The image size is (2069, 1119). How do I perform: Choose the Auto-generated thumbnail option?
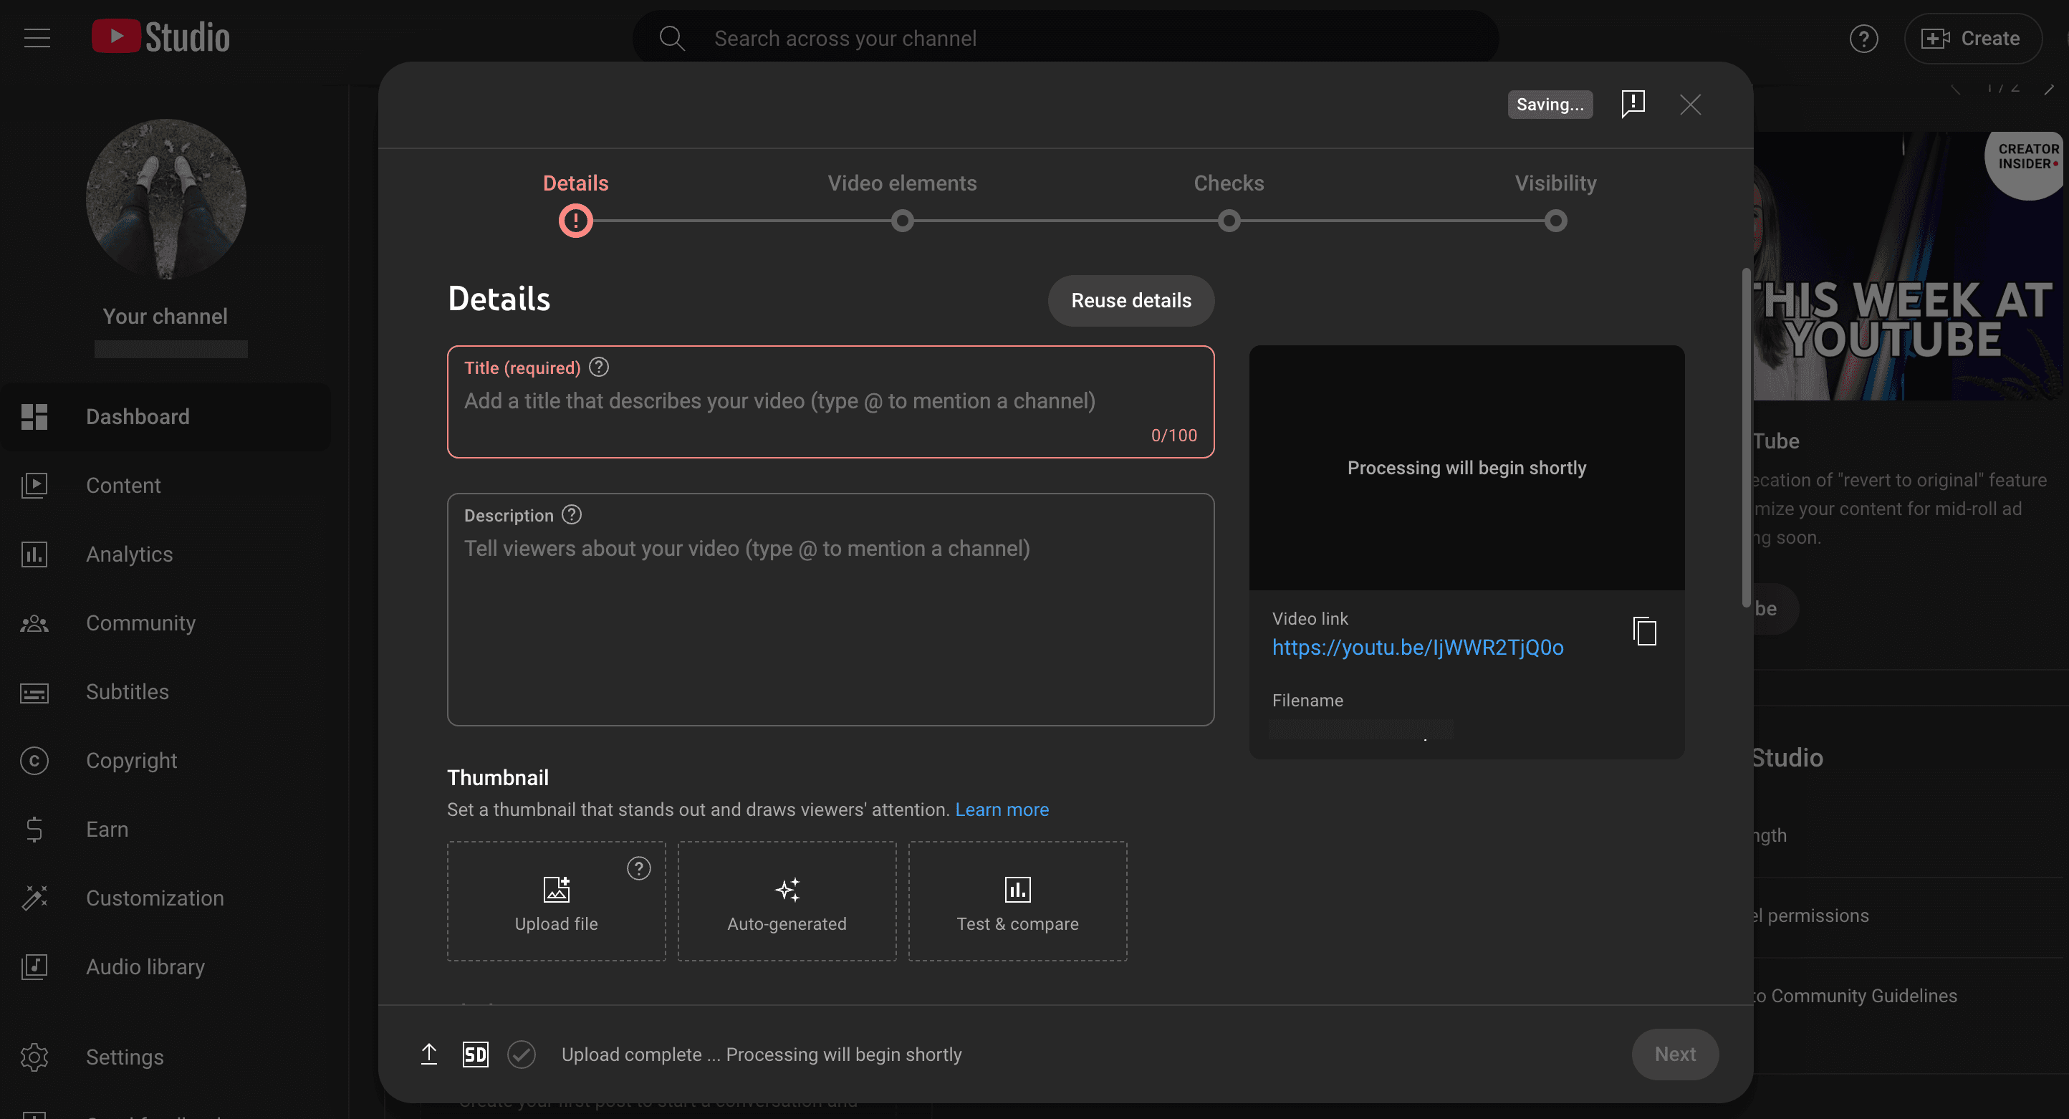(x=787, y=901)
